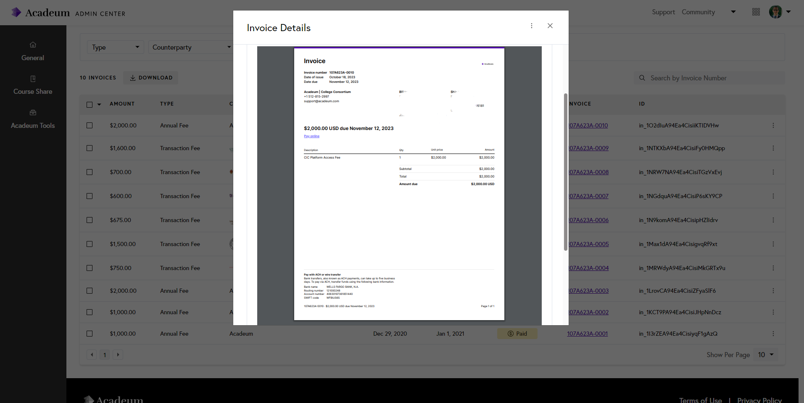Go to next page of invoices
The height and width of the screenshot is (403, 804).
pyautogui.click(x=118, y=355)
